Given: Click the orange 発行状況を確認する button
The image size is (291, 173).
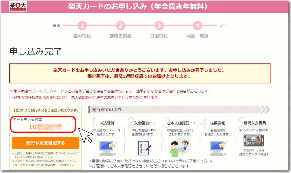Looking at the screenshot, I should (x=45, y=143).
